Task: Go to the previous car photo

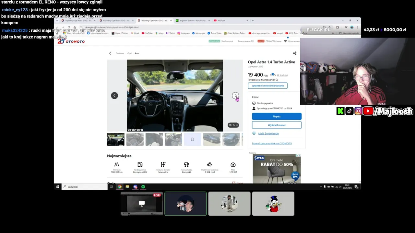Action: (x=114, y=95)
